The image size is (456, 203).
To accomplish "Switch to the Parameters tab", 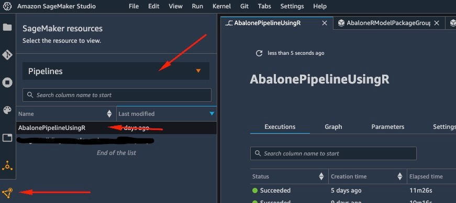I will (387, 127).
